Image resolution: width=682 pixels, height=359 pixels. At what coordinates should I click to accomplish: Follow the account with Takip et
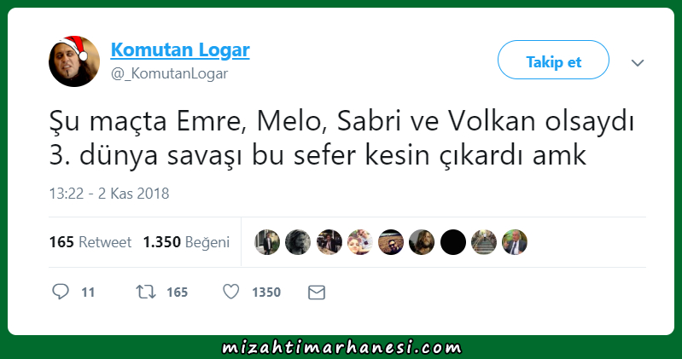[553, 60]
